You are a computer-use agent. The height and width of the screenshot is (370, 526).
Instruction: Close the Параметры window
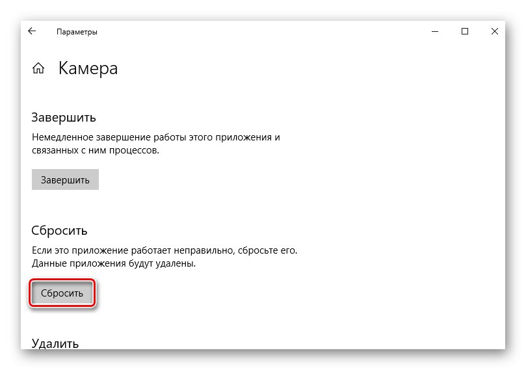point(495,31)
